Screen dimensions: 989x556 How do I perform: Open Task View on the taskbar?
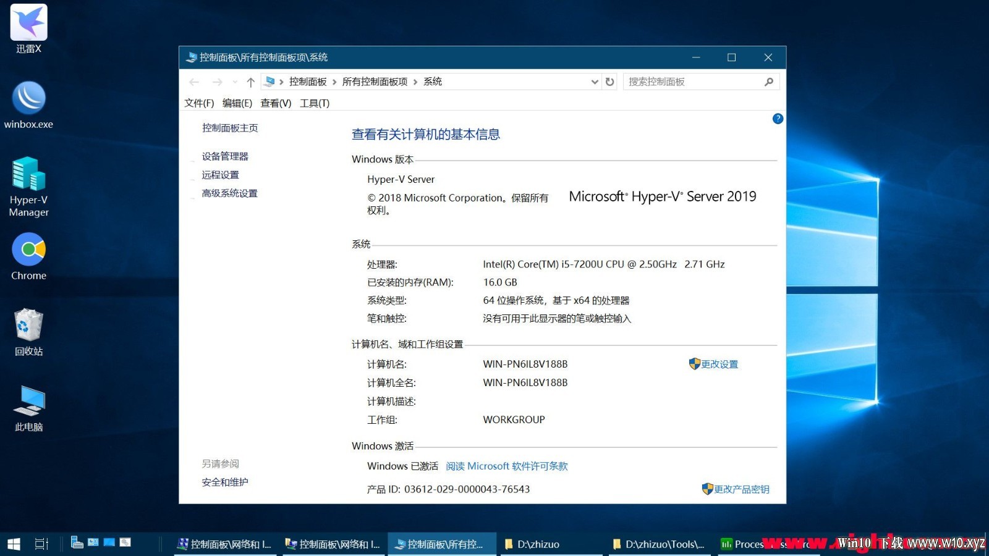click(41, 544)
